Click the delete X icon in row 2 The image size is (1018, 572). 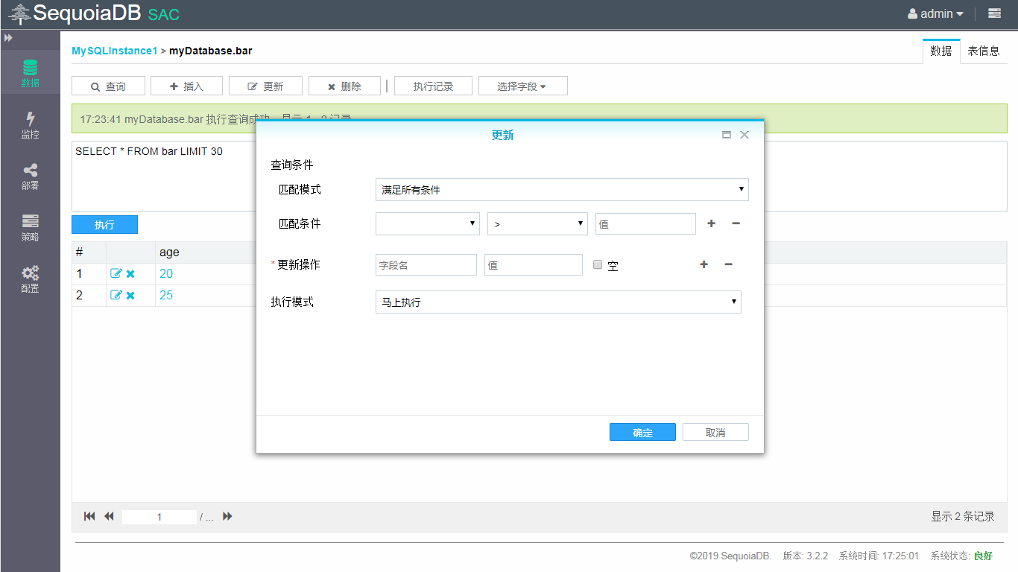pos(130,296)
